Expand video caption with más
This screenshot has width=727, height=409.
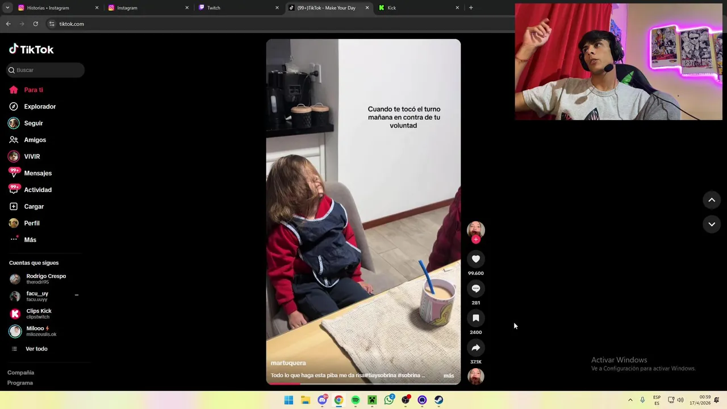(x=449, y=375)
